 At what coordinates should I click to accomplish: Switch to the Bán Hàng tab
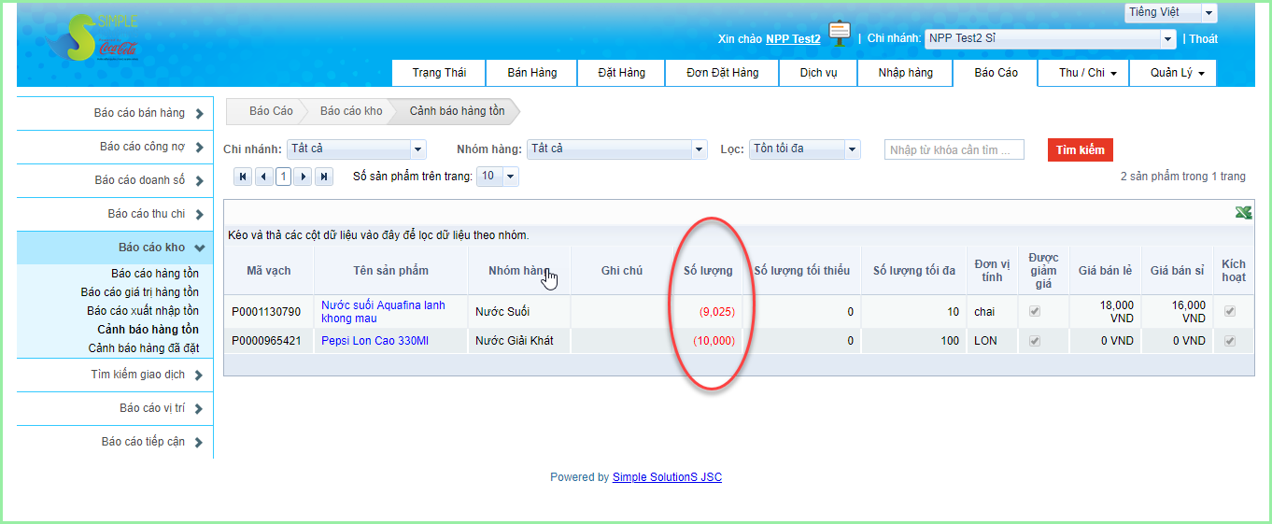[x=531, y=73]
